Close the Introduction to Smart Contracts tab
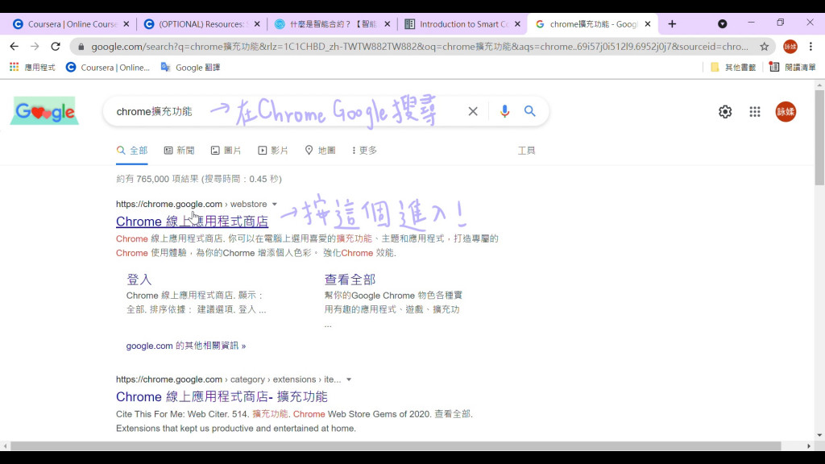The width and height of the screenshot is (825, 464). (x=518, y=24)
